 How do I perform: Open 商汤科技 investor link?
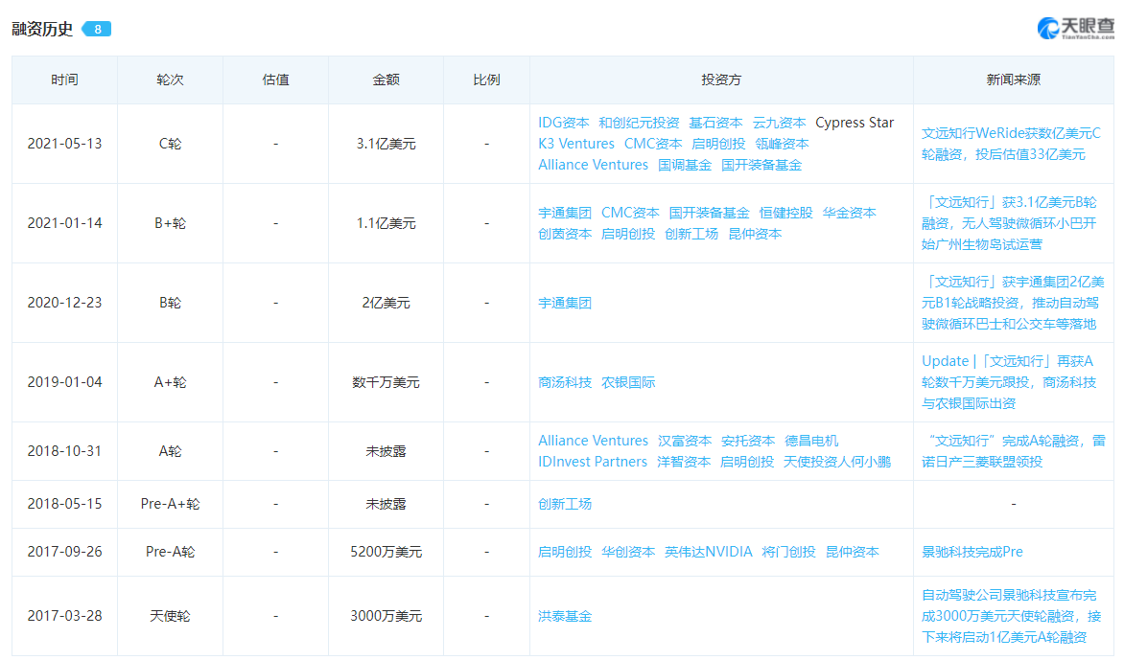[565, 382]
